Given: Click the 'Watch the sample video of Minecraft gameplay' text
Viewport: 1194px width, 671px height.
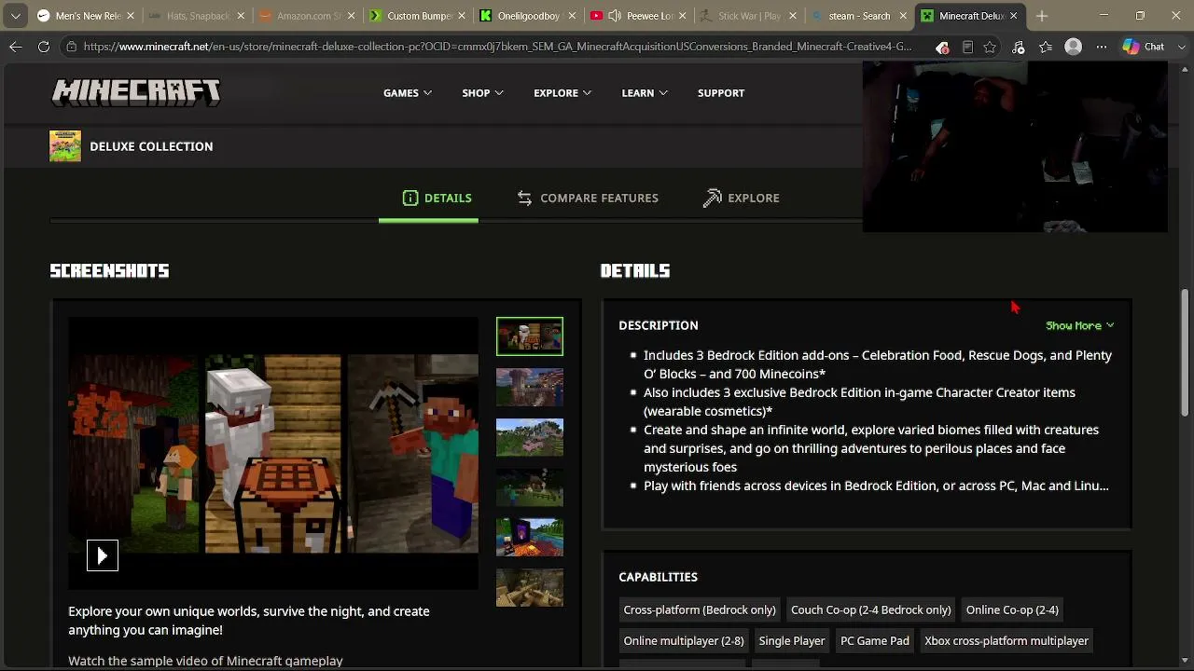Looking at the screenshot, I should coord(205,661).
